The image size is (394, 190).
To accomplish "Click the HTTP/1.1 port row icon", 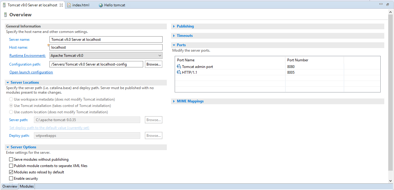I will coord(179,72).
